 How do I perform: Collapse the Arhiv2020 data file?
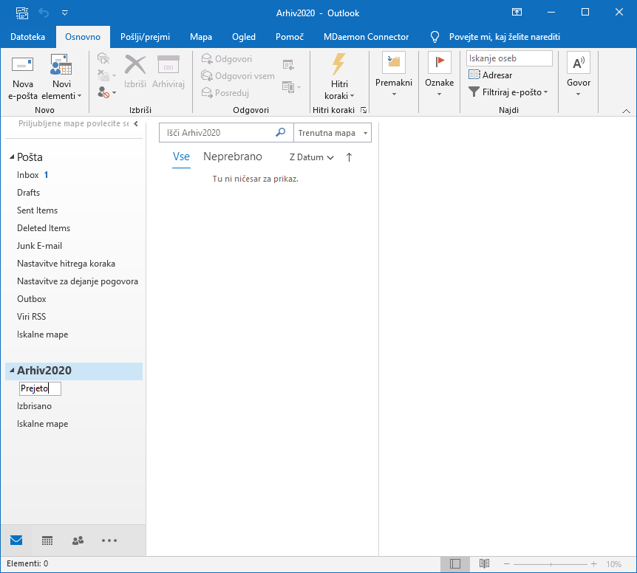pos(12,370)
